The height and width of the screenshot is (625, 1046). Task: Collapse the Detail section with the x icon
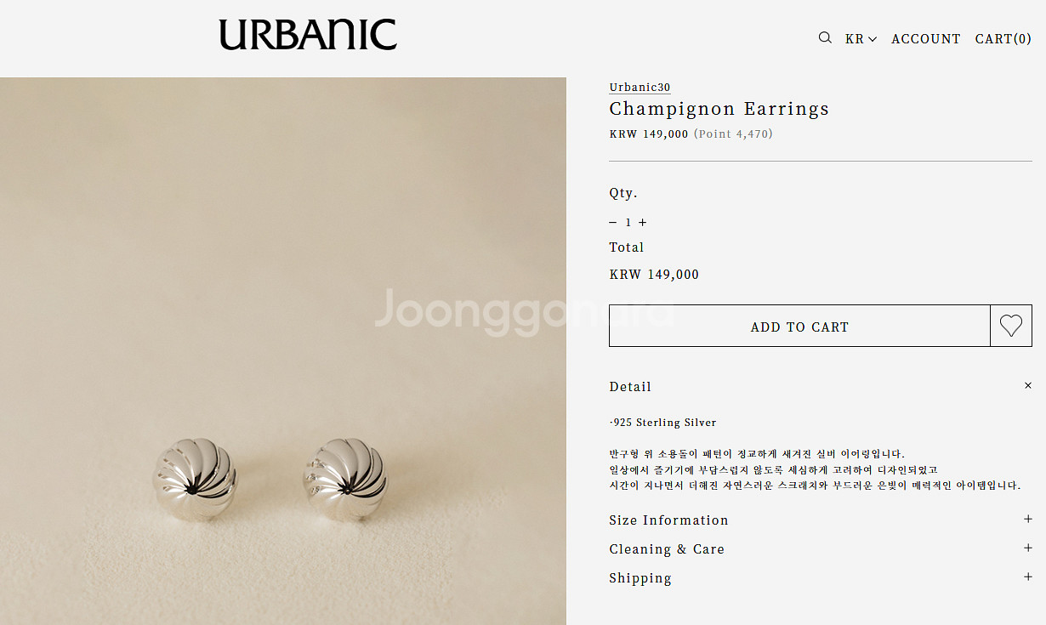1028,385
